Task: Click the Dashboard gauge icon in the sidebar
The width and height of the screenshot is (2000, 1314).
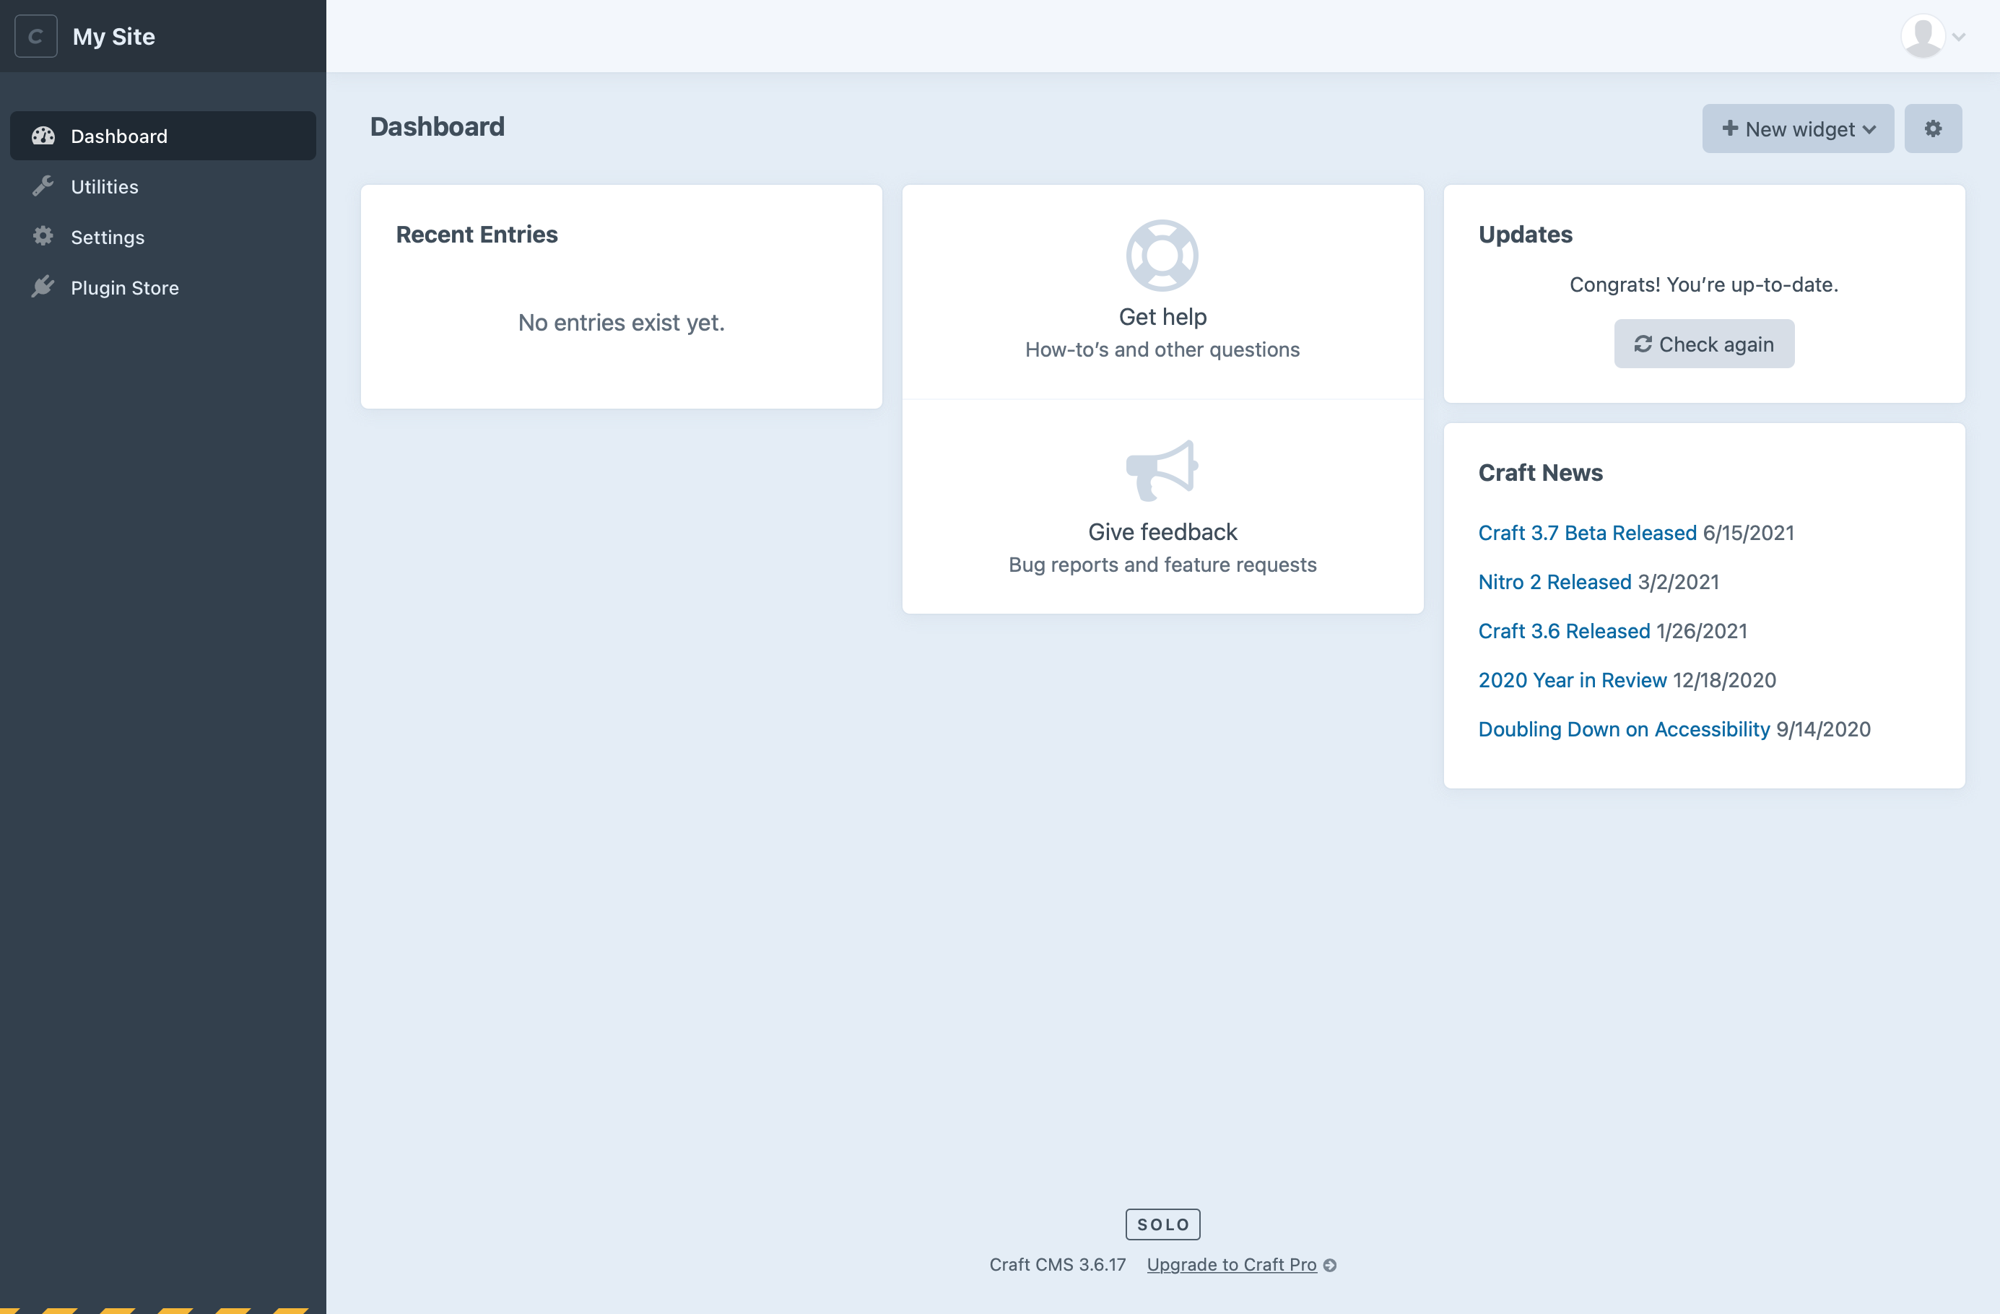Action: point(43,136)
